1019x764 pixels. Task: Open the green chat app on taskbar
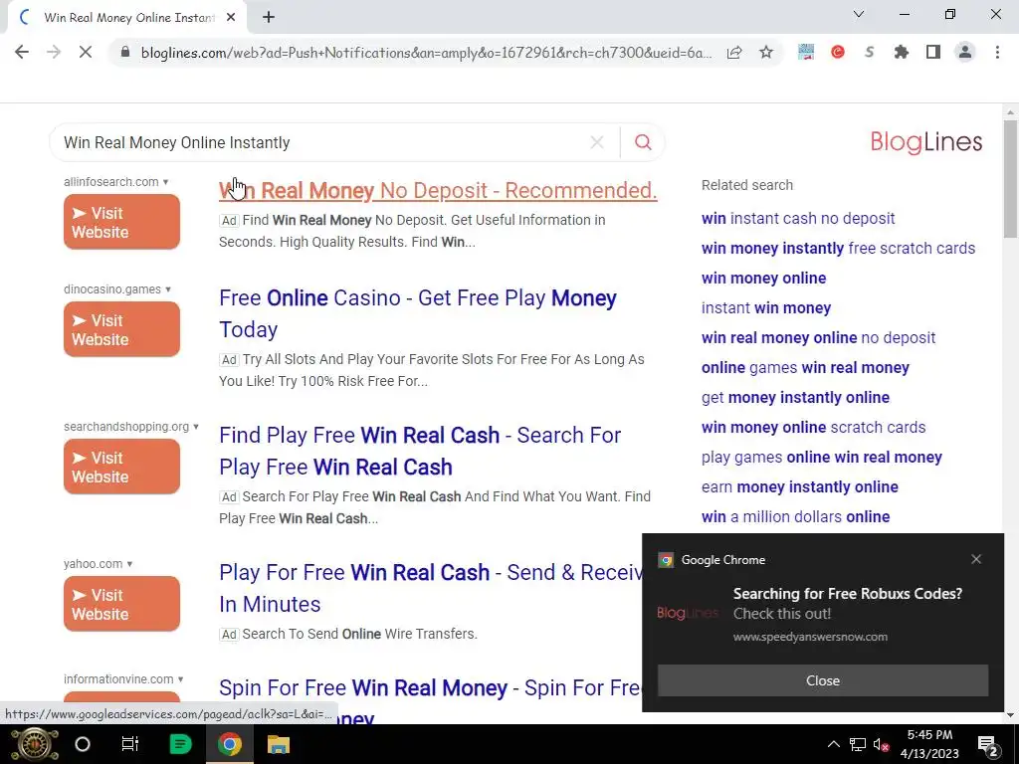point(180,744)
